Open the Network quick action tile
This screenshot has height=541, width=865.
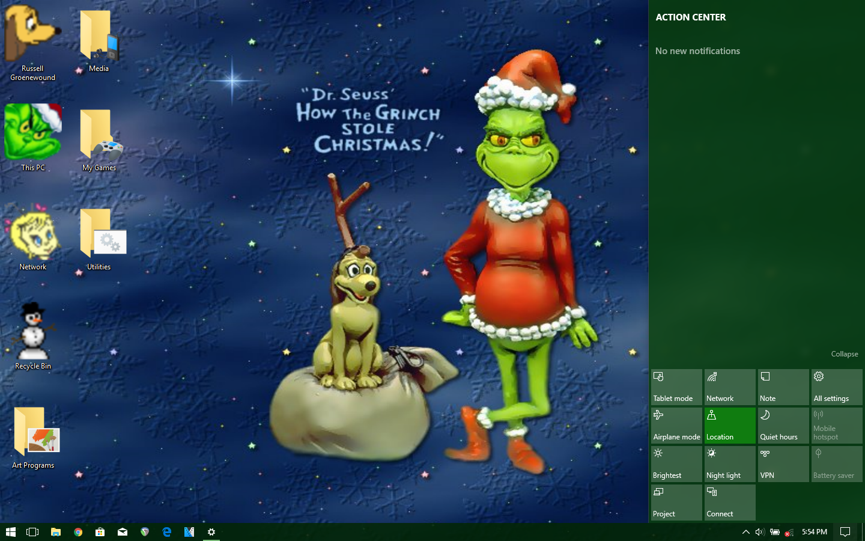(x=730, y=387)
